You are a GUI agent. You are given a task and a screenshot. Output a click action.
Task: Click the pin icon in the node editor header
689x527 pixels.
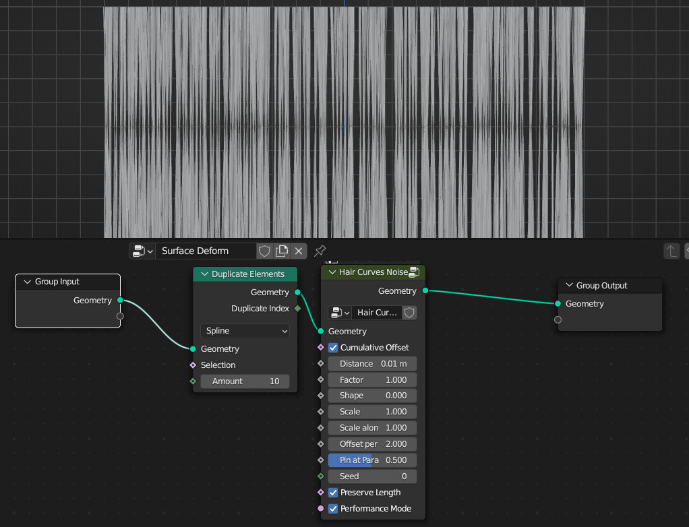point(319,251)
